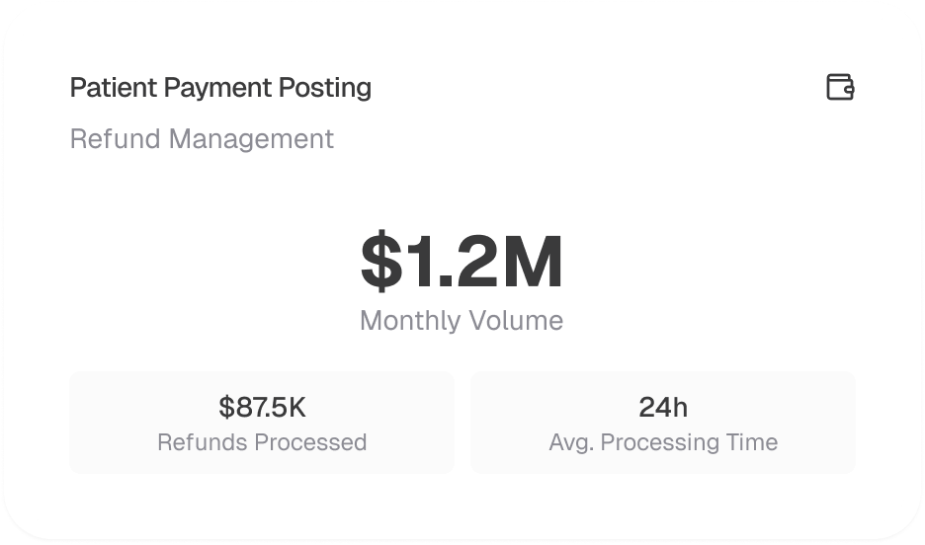Click the Refund Management subtitle
Viewport: 925px width, 545px height.
[202, 139]
